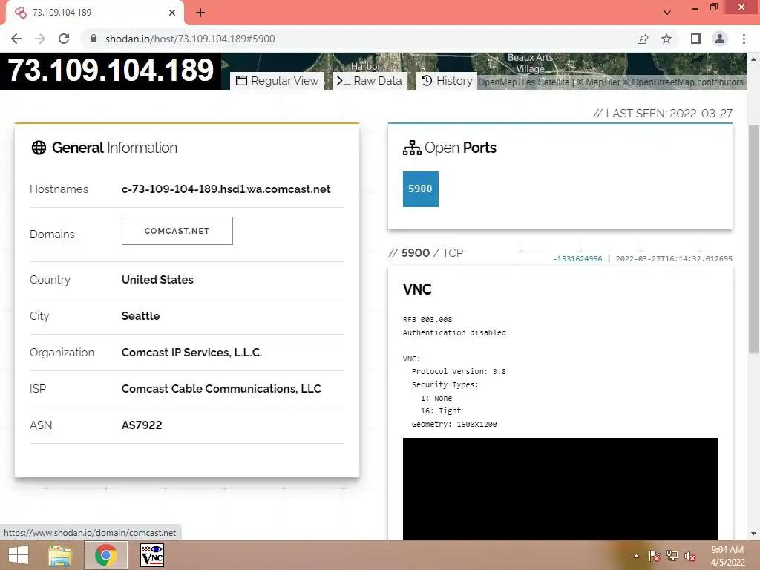Go back to the previous page
Viewport: 760px width, 570px height.
tap(16, 39)
